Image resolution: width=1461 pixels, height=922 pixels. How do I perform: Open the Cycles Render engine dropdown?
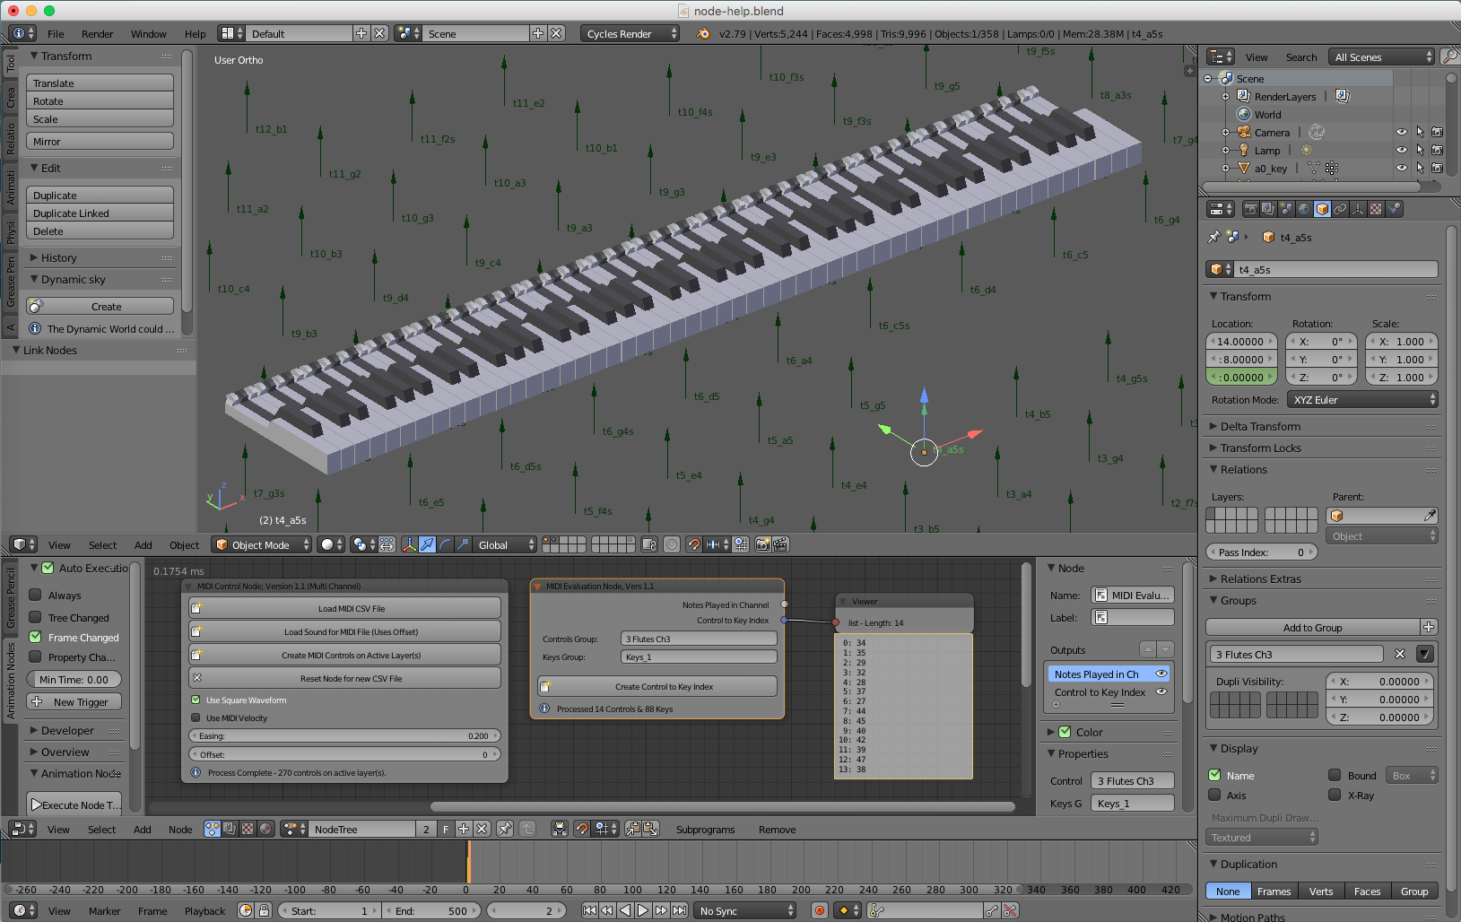630,33
